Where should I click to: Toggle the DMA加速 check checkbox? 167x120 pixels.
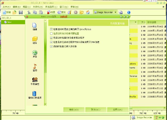click(51, 42)
